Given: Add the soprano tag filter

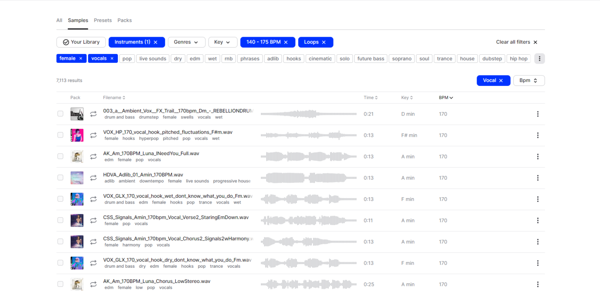Looking at the screenshot, I should [x=402, y=58].
